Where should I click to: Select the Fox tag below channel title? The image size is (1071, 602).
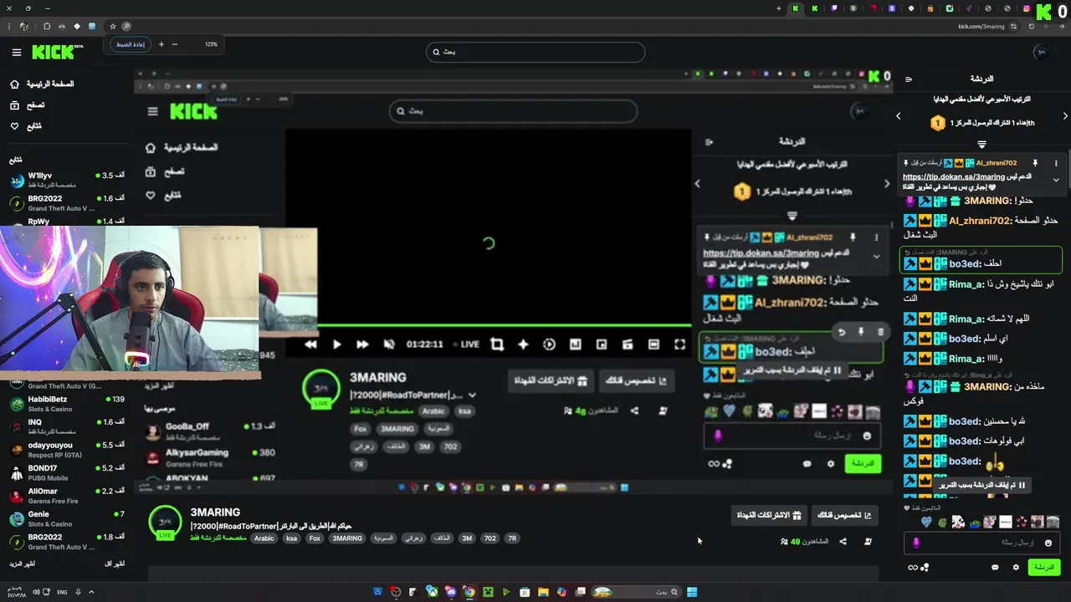[315, 538]
